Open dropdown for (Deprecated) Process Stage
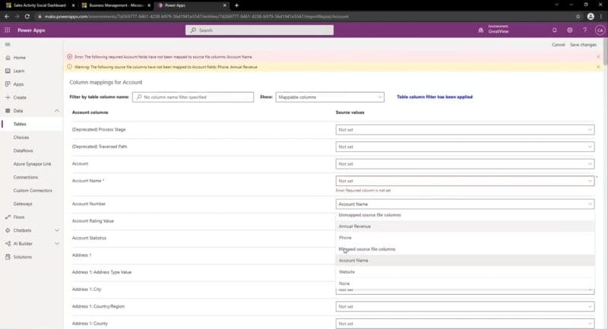 (x=465, y=129)
